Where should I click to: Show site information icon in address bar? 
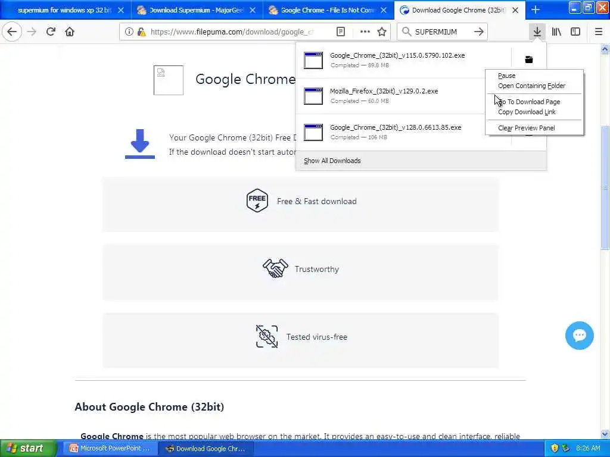click(x=129, y=32)
